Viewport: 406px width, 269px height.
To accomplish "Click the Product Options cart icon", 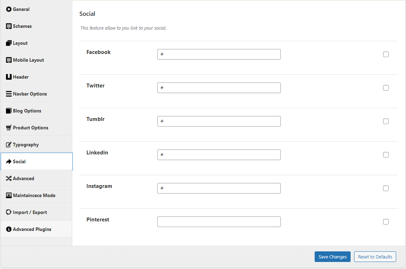I will coord(9,128).
